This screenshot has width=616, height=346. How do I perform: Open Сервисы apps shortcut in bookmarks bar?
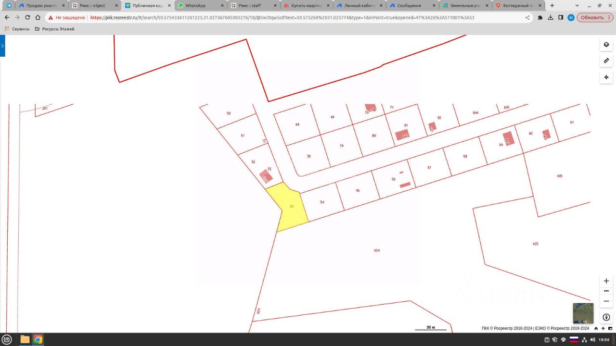tap(17, 29)
